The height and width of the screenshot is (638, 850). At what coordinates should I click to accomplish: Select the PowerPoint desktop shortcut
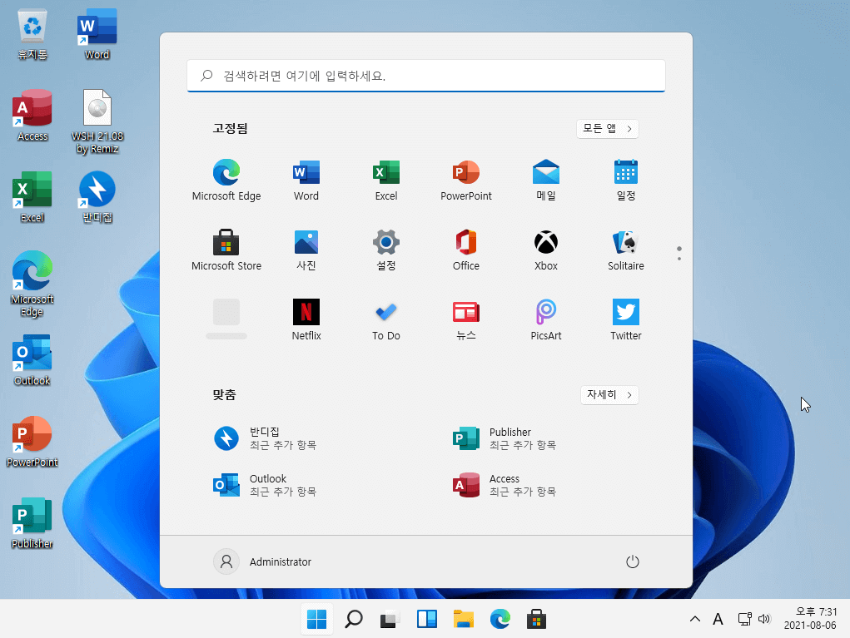(x=32, y=442)
